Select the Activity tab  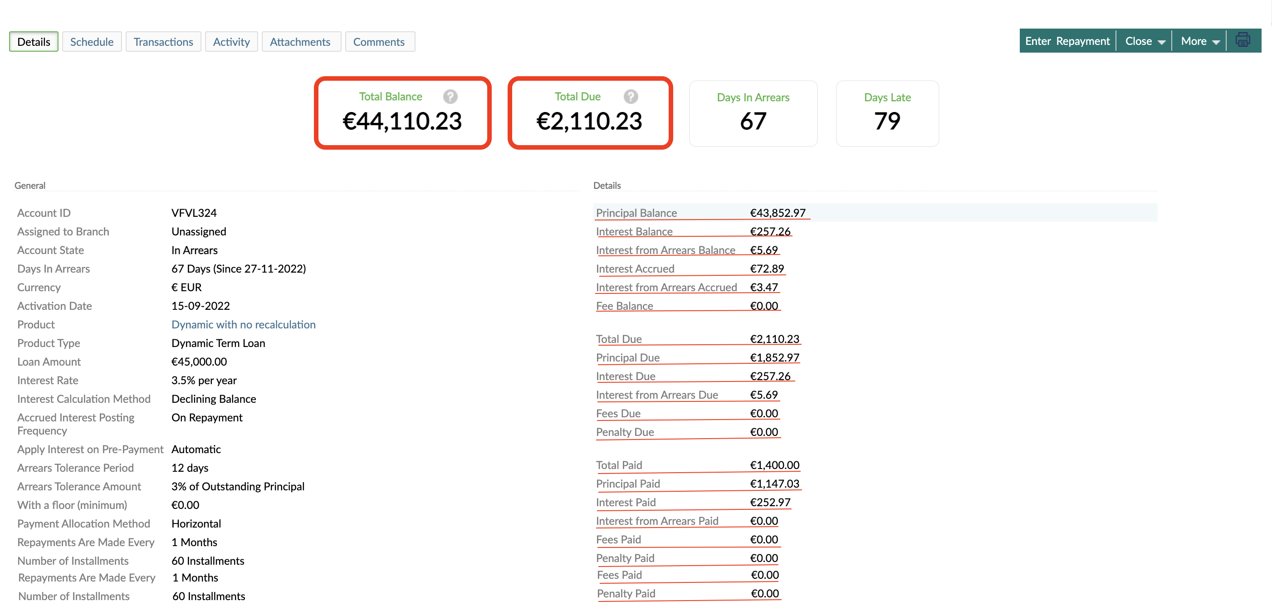click(x=231, y=41)
